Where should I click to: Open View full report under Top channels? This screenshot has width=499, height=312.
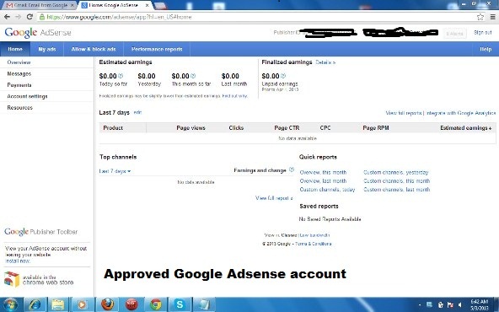click(274, 198)
